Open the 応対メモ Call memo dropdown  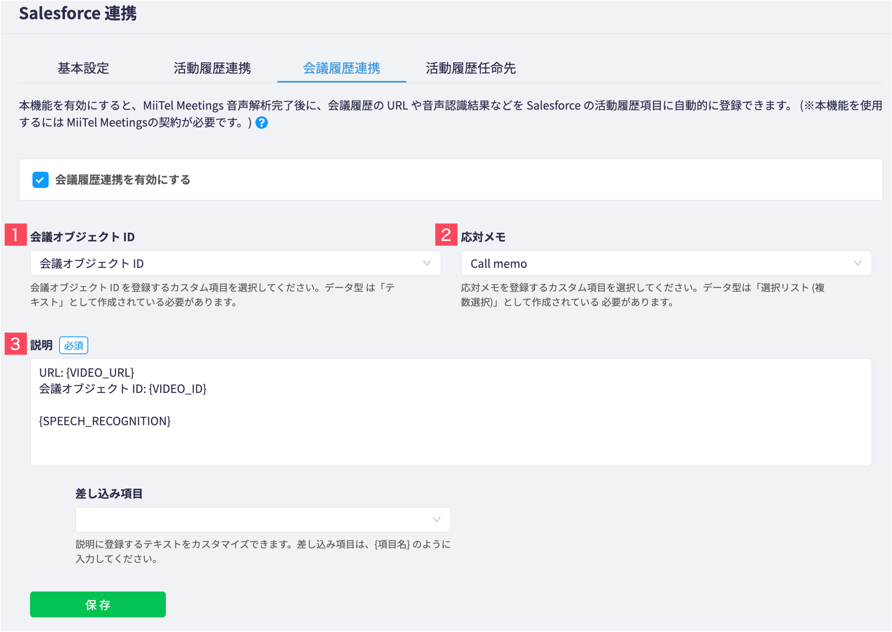[666, 263]
